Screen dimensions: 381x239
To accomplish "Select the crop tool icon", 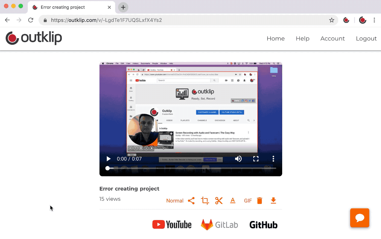I will 205,200.
